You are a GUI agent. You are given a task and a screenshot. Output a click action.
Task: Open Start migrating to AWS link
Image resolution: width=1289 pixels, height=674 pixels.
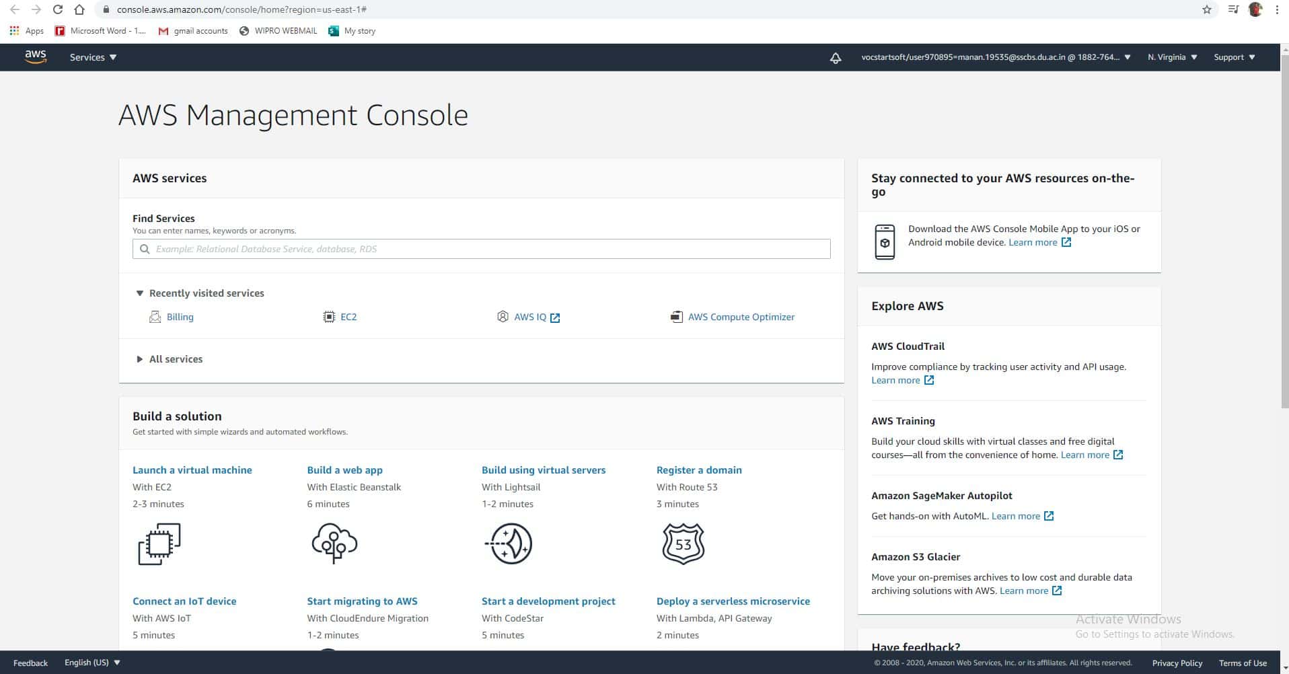point(362,601)
